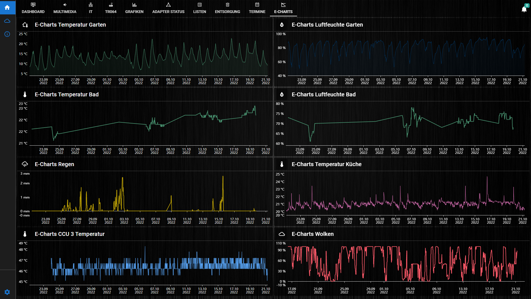The height and width of the screenshot is (299, 531).
Task: Click the E-Charts Luftfeuchte Bad title
Action: coord(324,94)
